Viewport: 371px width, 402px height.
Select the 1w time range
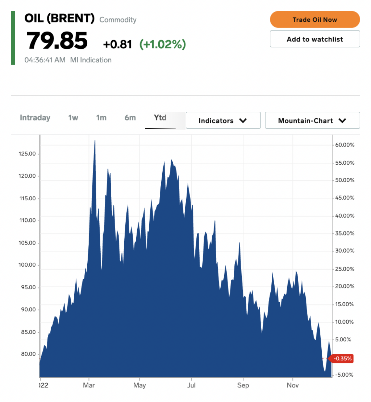[x=73, y=118]
